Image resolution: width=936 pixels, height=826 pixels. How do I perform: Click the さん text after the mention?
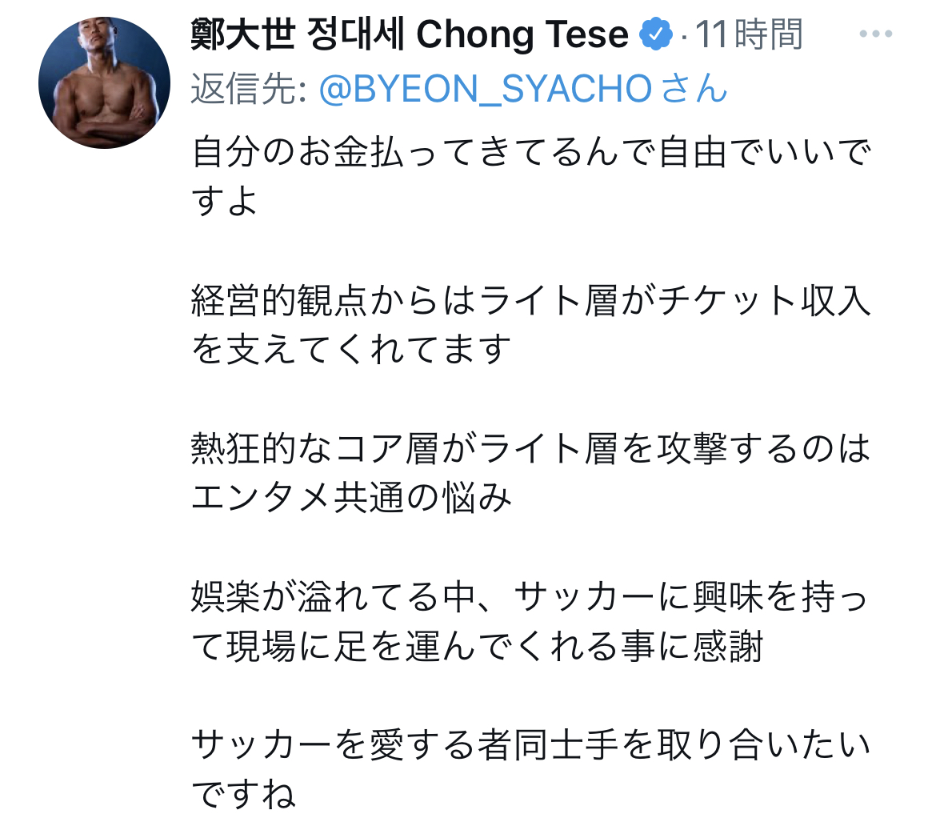(x=695, y=90)
